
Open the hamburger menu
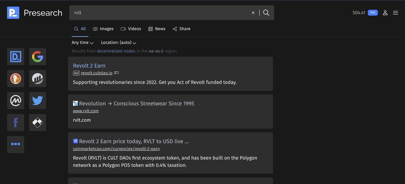[x=396, y=13]
